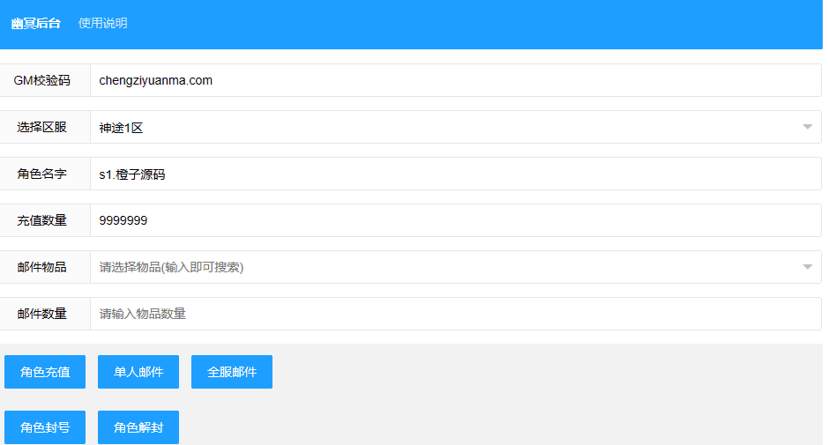The width and height of the screenshot is (828, 445).
Task: Focus the 邮件数量 quantity input
Action: click(454, 314)
